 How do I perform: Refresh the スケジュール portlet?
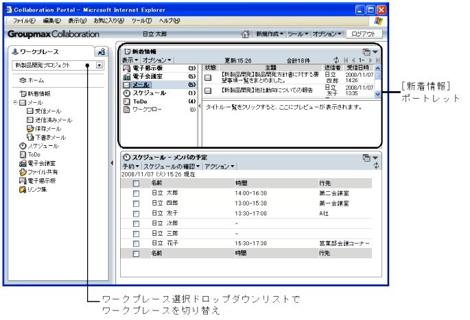pos(376,166)
